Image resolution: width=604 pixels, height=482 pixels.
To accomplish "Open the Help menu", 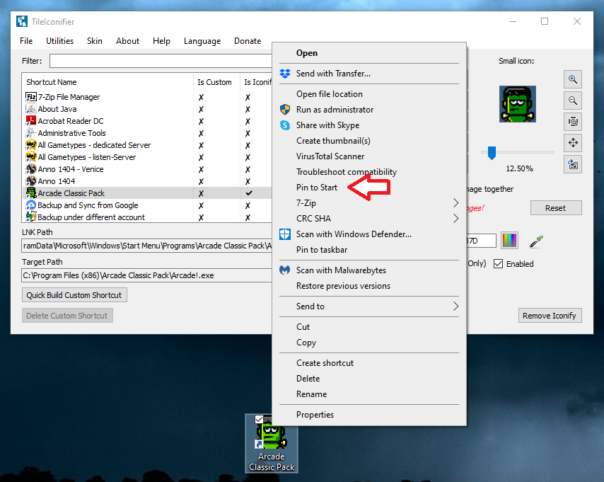I will point(161,41).
